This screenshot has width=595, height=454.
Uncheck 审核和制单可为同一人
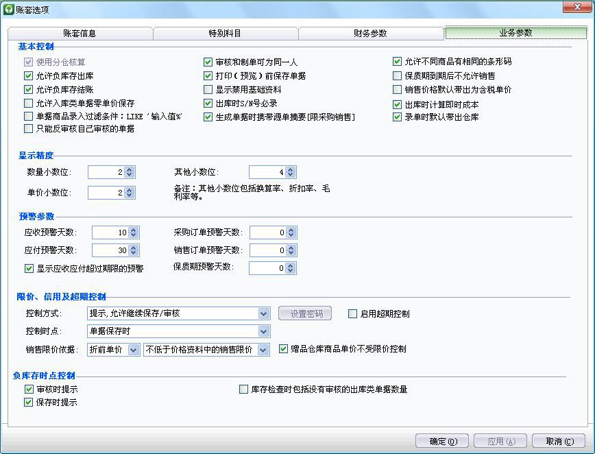[x=207, y=62]
